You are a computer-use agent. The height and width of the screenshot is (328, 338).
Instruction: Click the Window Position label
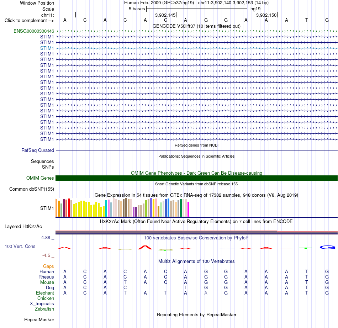pyautogui.click(x=37, y=3)
